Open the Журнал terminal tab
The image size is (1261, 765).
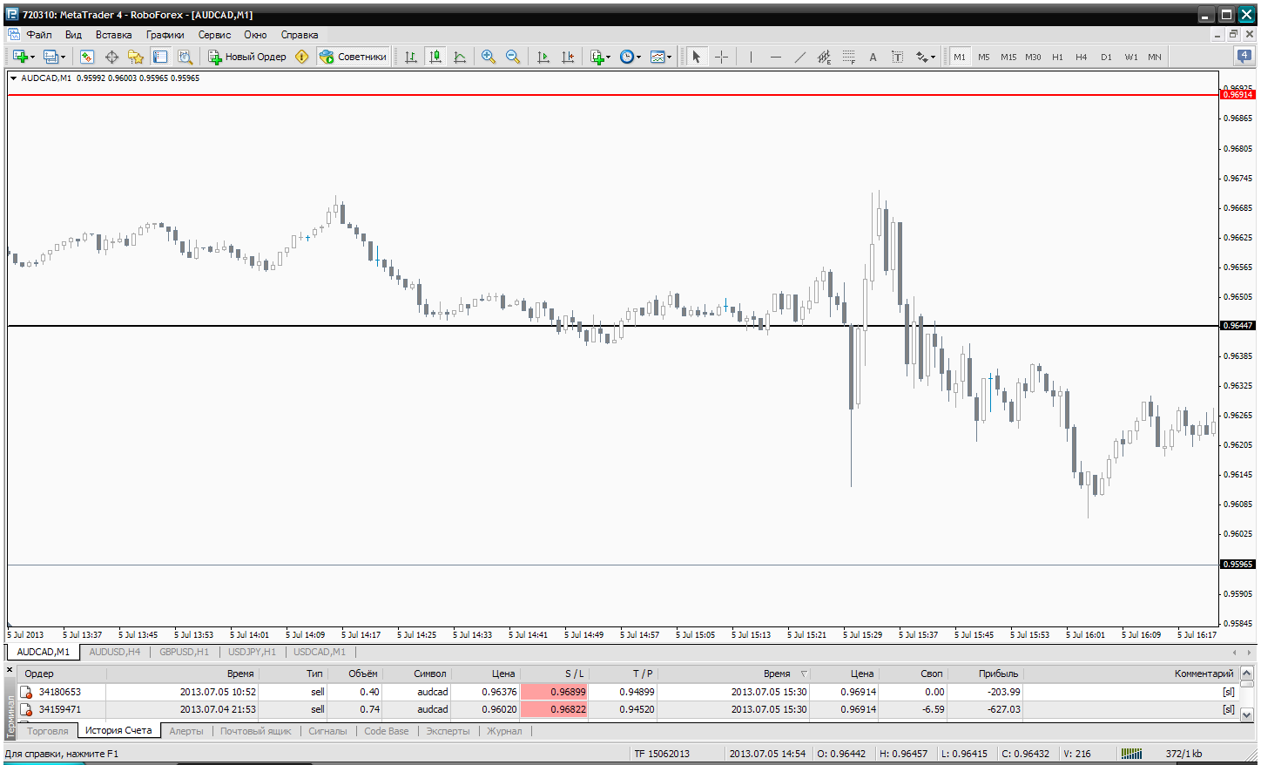[x=504, y=731]
